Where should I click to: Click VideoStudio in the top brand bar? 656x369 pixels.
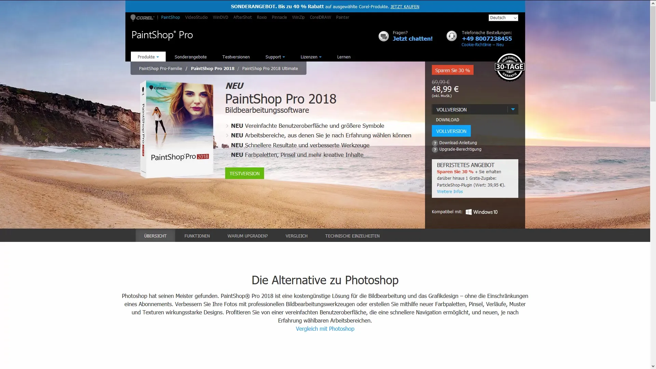(196, 17)
